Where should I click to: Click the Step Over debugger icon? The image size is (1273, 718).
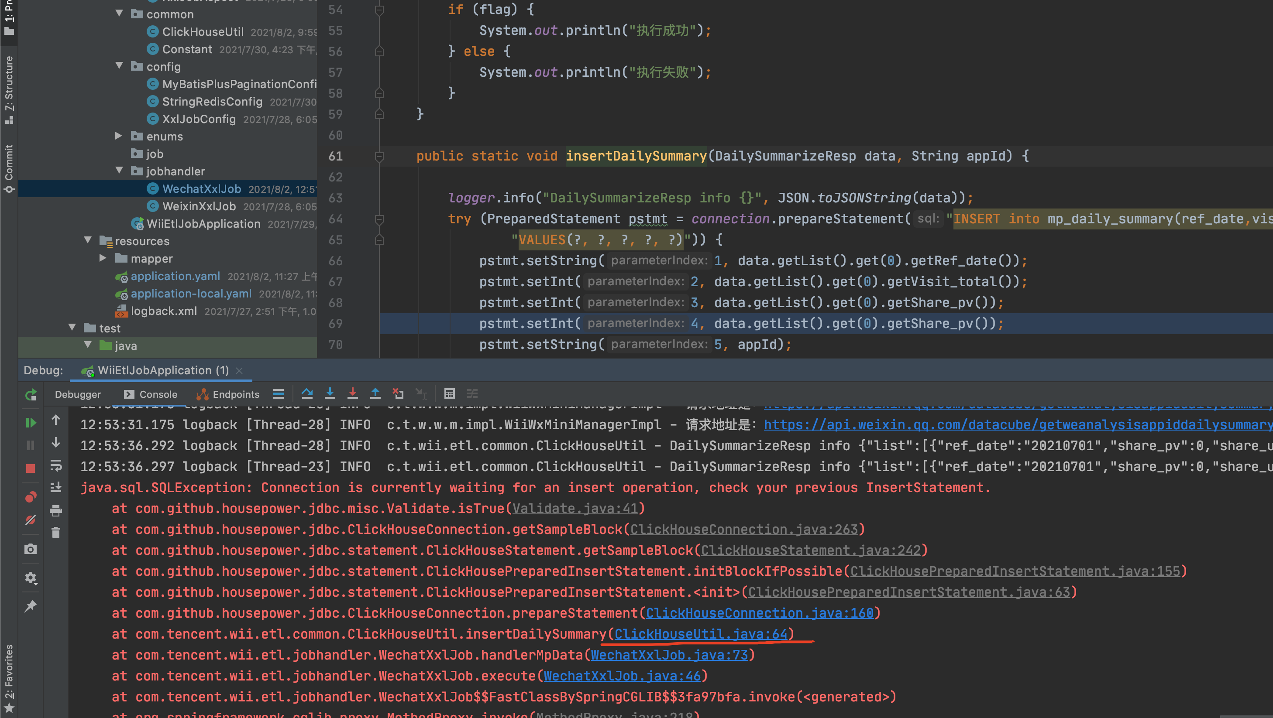pos(307,393)
